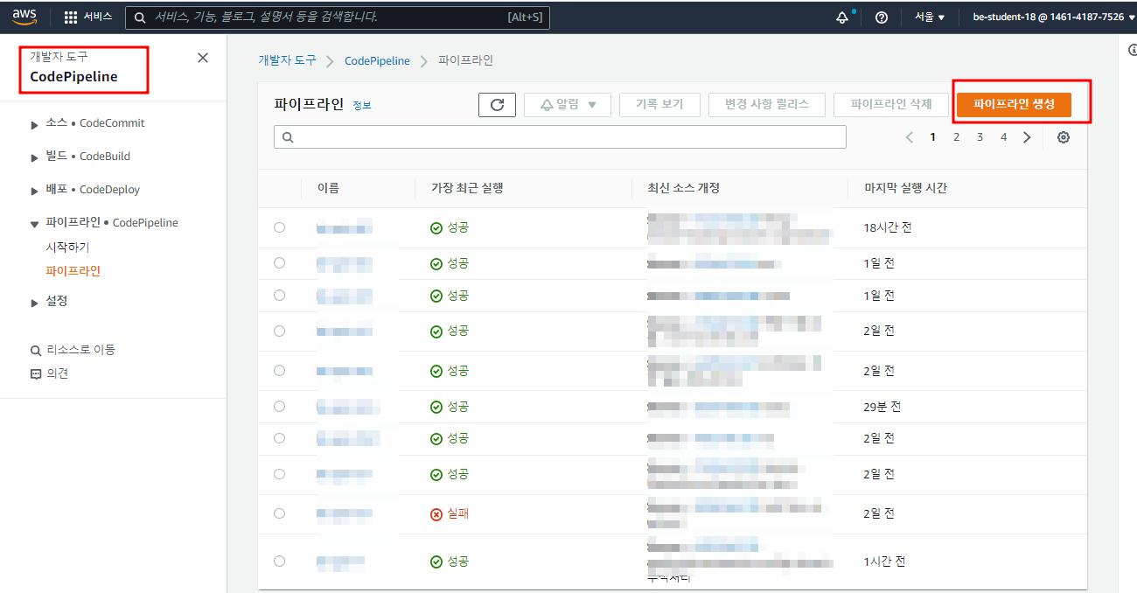Open table preferences gear icon

1064,137
